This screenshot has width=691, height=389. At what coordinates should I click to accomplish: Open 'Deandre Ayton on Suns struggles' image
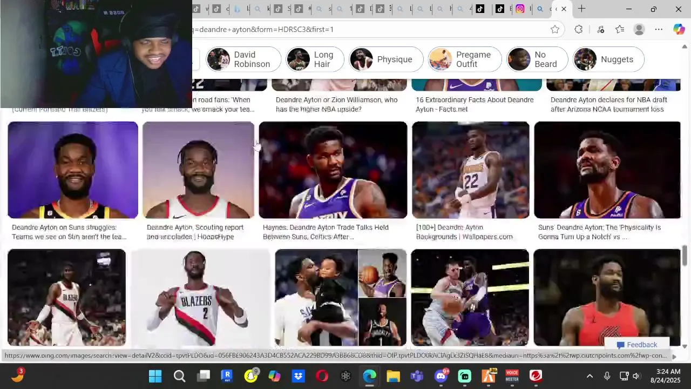[73, 170]
